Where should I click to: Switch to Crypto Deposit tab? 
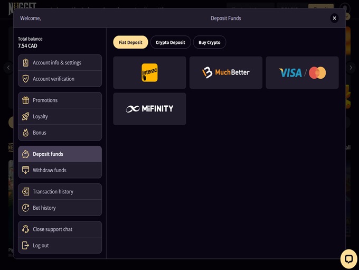(x=170, y=42)
